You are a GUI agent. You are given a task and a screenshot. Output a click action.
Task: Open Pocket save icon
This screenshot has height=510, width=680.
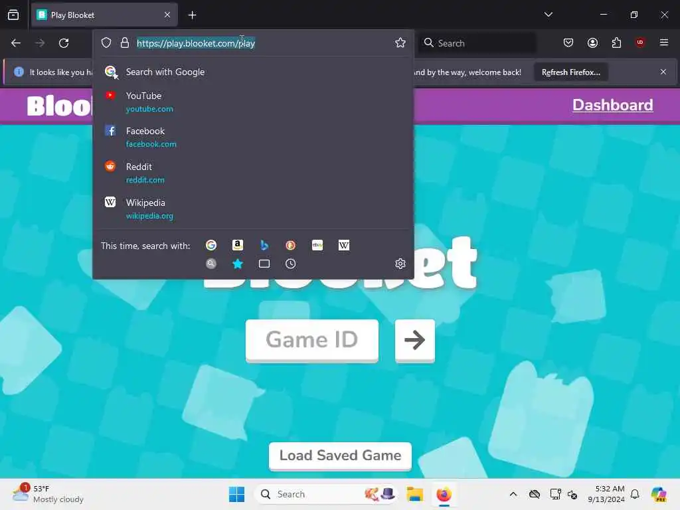tap(568, 42)
